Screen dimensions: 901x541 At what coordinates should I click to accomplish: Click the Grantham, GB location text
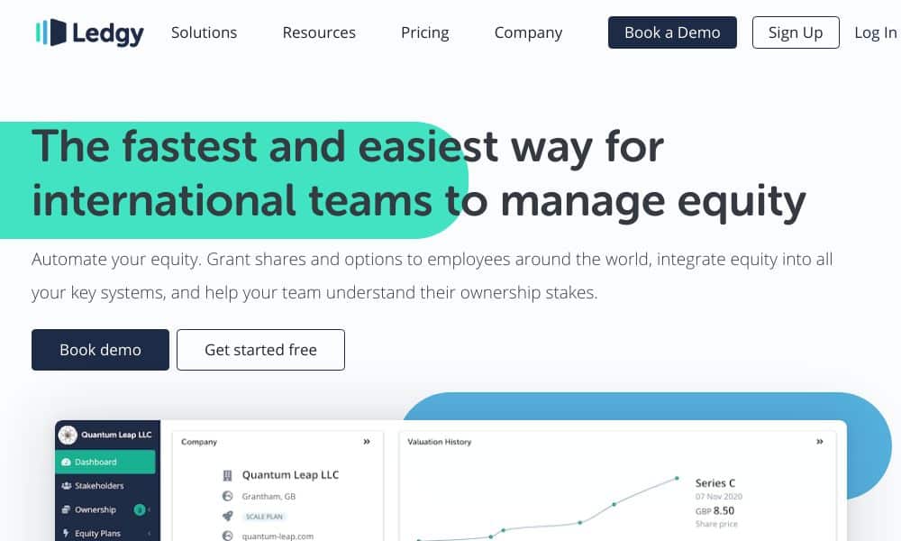[268, 496]
